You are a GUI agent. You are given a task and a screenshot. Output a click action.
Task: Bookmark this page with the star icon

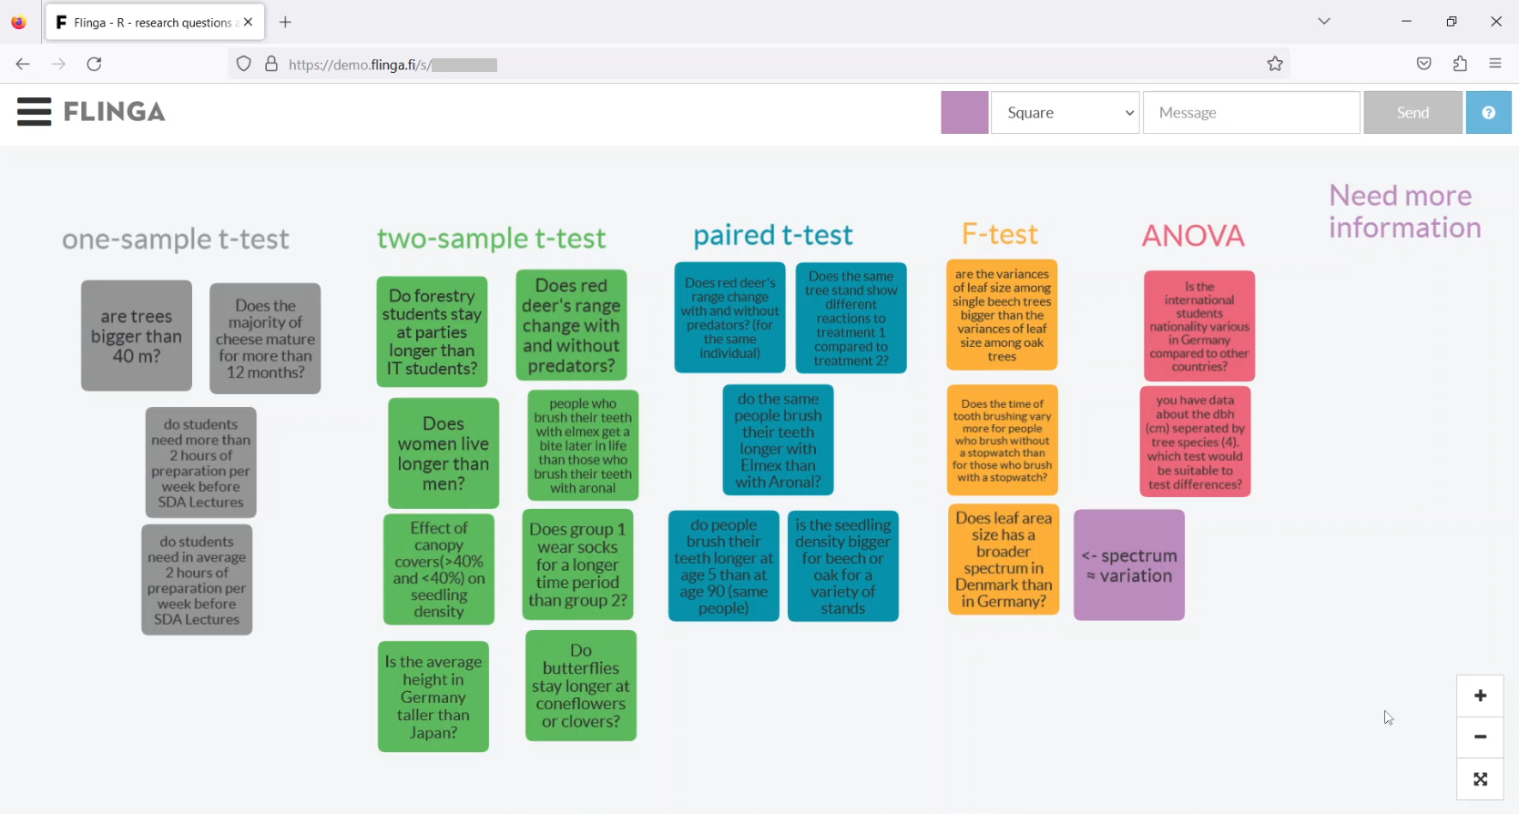[x=1275, y=64]
